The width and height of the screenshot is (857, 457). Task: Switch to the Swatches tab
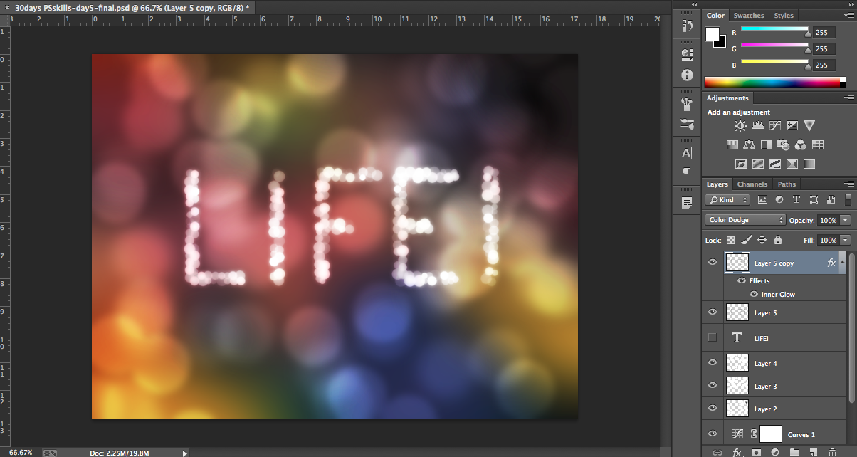tap(749, 15)
